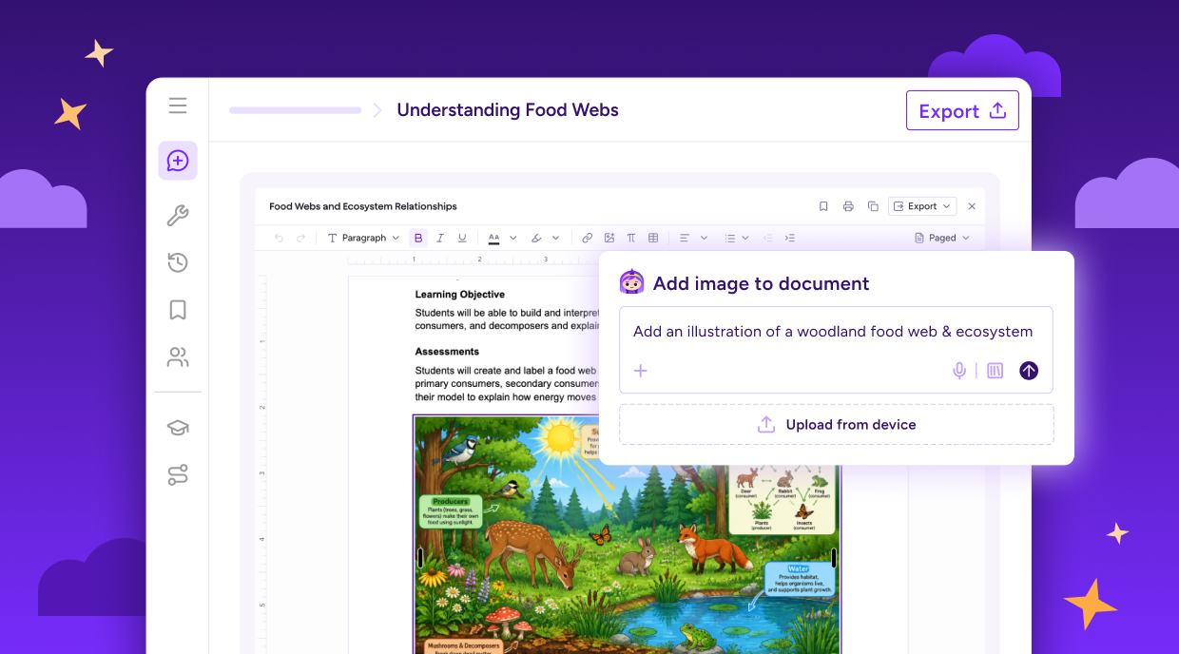The height and width of the screenshot is (654, 1179).
Task: Open the new chat sidebar icon
Action: coord(178,161)
